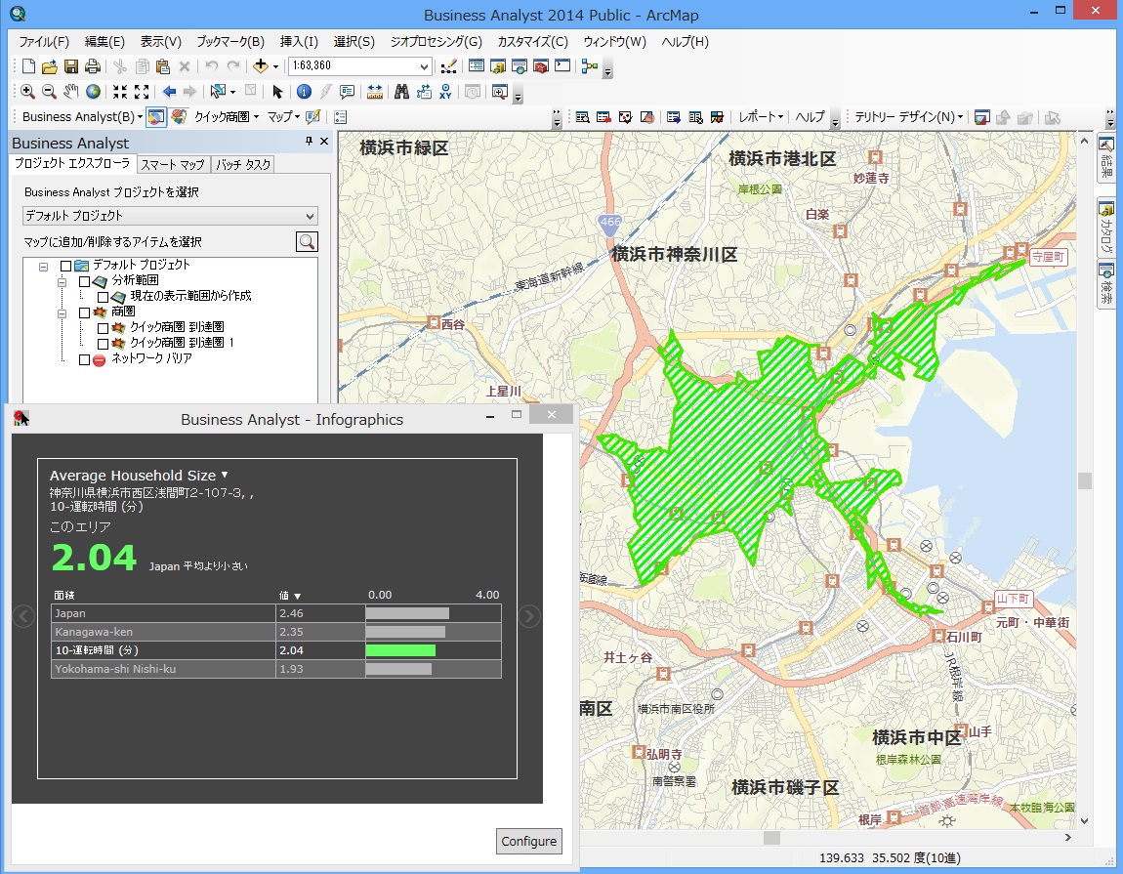Select the Pan hand tool

pos(71,92)
